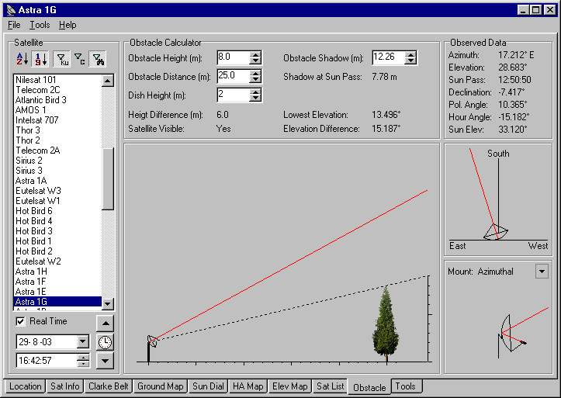The width and height of the screenshot is (561, 398).
Task: Increase Dish Height with the up spinner
Action: click(x=255, y=92)
